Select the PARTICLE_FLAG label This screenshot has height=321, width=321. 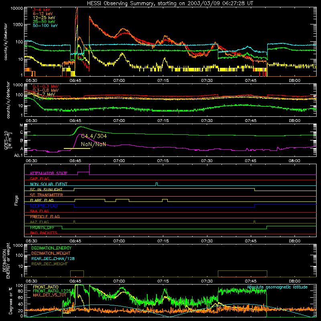(x=45, y=217)
